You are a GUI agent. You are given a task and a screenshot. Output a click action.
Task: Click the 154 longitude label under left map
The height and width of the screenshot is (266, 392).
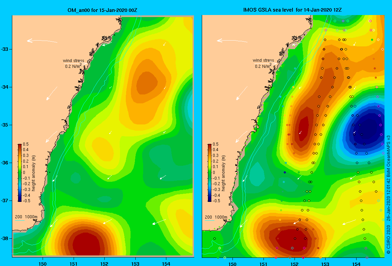pyautogui.click(x=166, y=264)
